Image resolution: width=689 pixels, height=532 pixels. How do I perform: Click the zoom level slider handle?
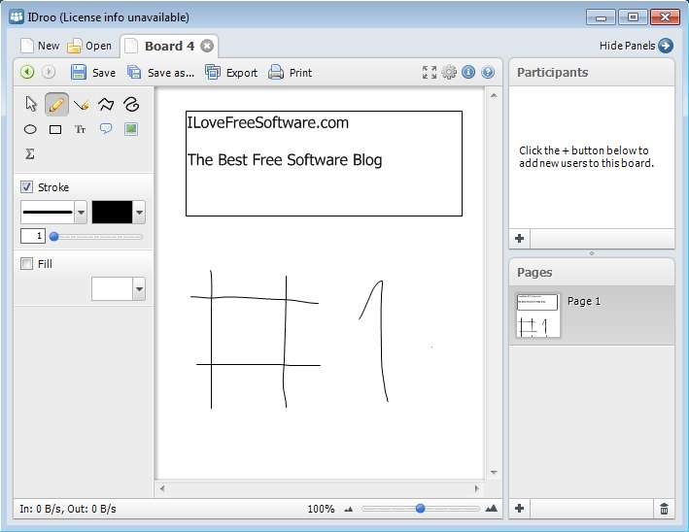(x=421, y=509)
